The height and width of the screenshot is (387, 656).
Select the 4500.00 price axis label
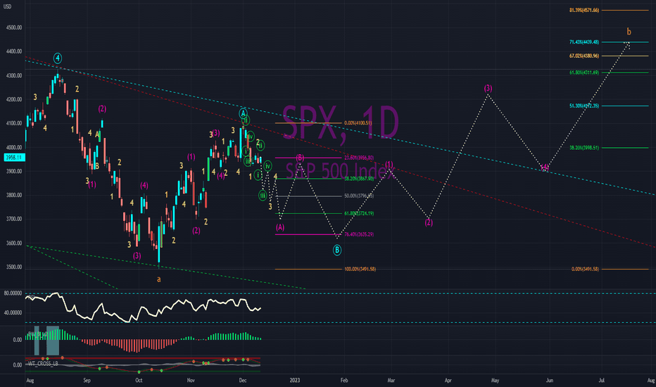tap(14, 27)
